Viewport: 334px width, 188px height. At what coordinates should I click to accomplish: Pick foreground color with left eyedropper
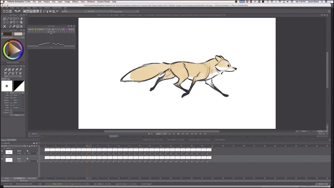(2, 34)
